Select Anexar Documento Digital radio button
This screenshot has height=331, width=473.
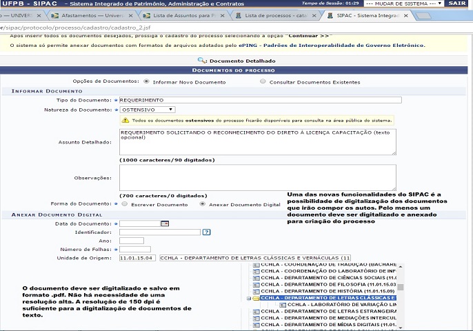point(202,204)
